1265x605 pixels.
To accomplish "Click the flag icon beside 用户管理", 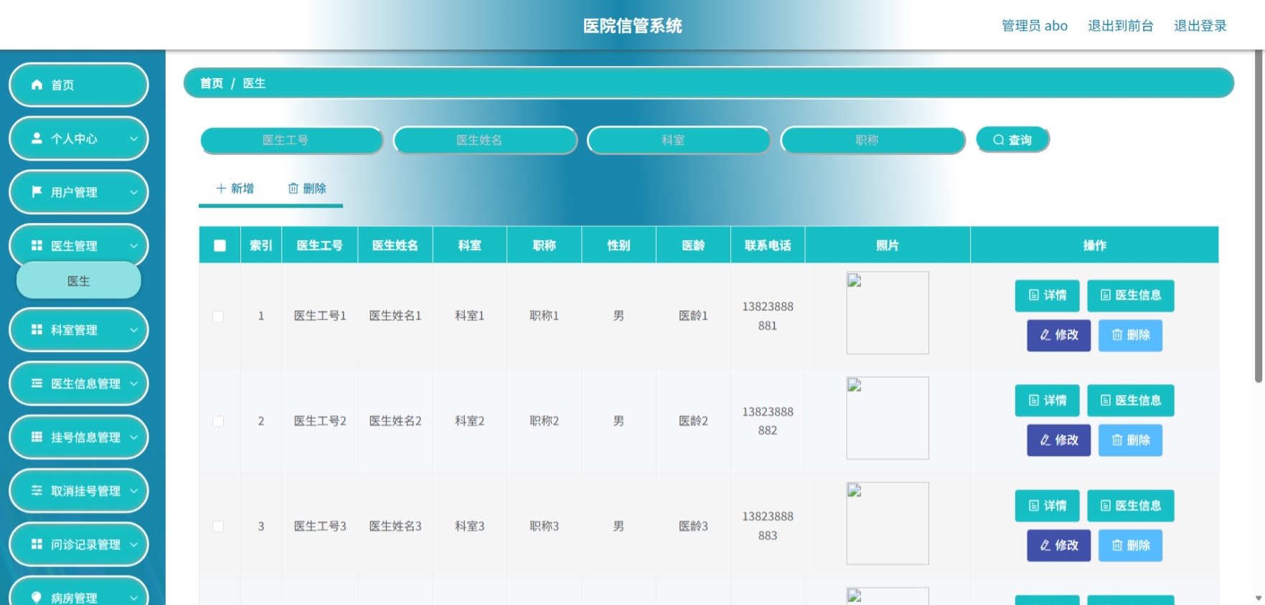I will [x=37, y=191].
